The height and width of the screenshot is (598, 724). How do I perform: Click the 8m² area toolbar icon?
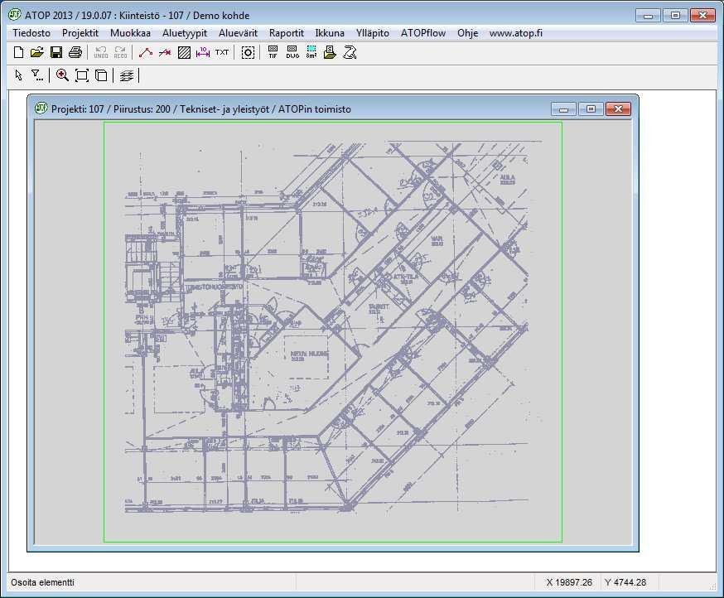[x=311, y=53]
